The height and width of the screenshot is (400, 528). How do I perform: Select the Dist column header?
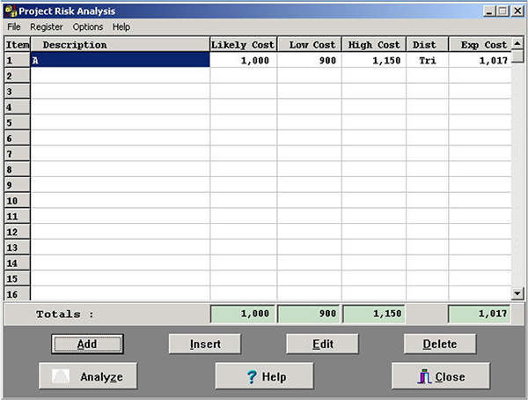[428, 45]
